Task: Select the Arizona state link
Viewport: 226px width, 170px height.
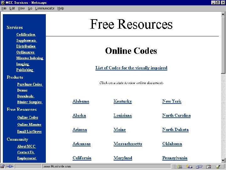Action: pyautogui.click(x=80, y=130)
